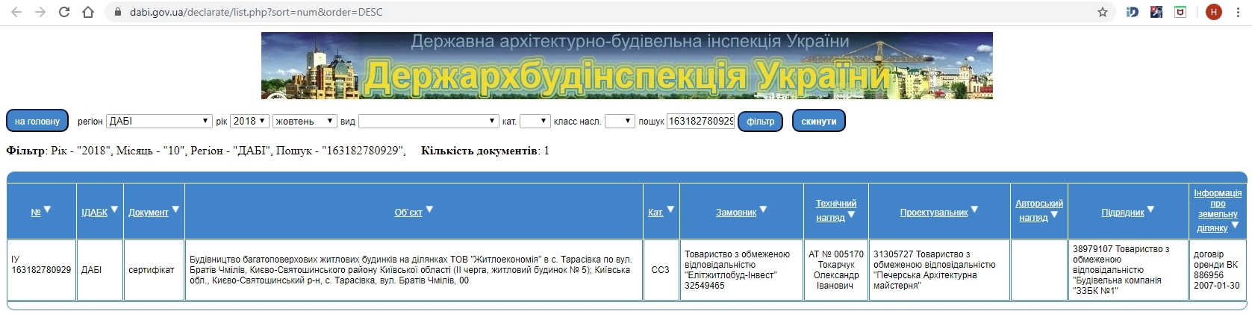1252x317 pixels.
Task: Select the договір оренди ВК 886956 cell
Action: point(1218,270)
